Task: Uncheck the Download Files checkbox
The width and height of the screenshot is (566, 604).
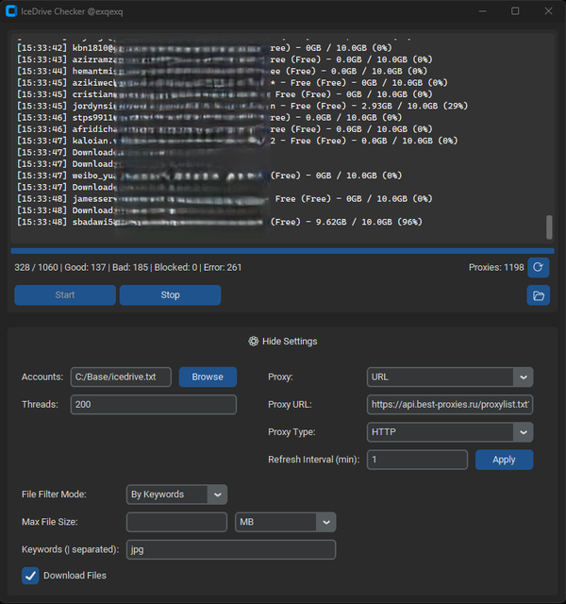Action: point(30,576)
